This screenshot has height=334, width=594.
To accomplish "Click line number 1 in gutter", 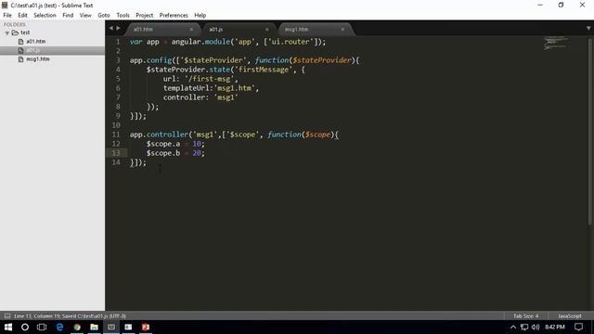I will click(x=118, y=42).
